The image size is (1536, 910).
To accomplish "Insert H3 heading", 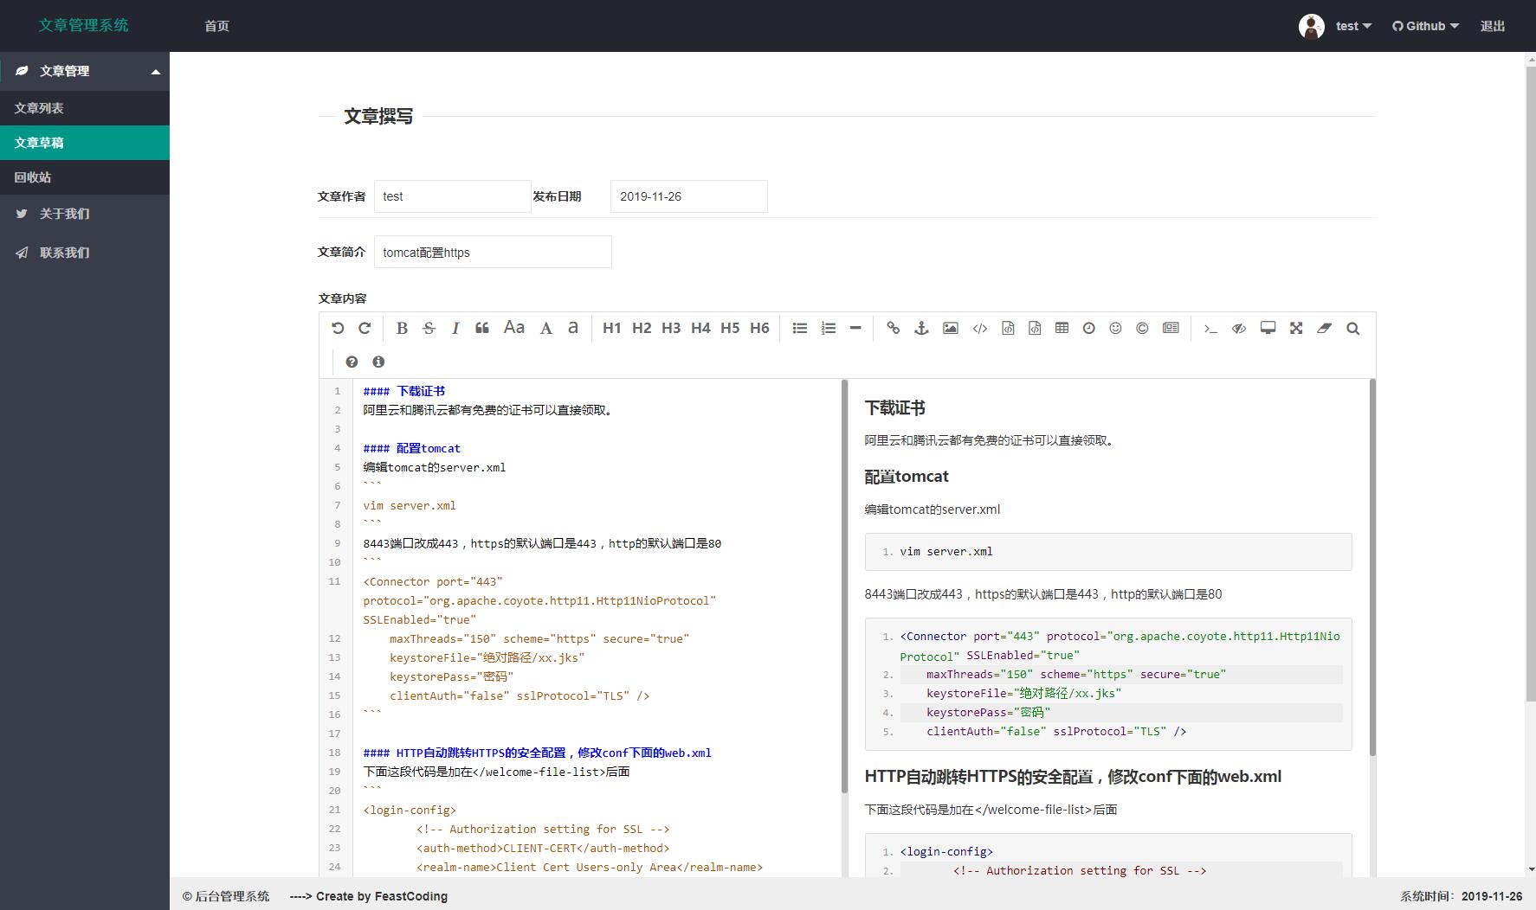I will (x=671, y=328).
